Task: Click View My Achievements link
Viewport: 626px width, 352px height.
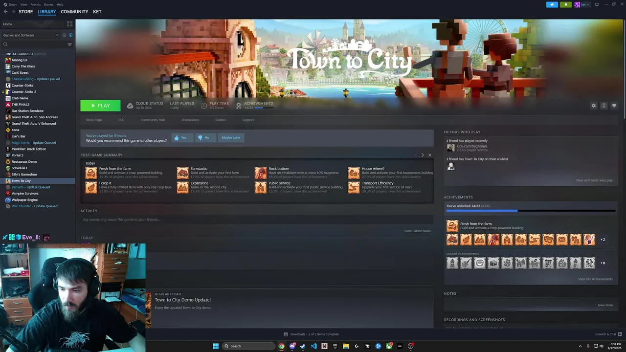Action: coord(595,279)
